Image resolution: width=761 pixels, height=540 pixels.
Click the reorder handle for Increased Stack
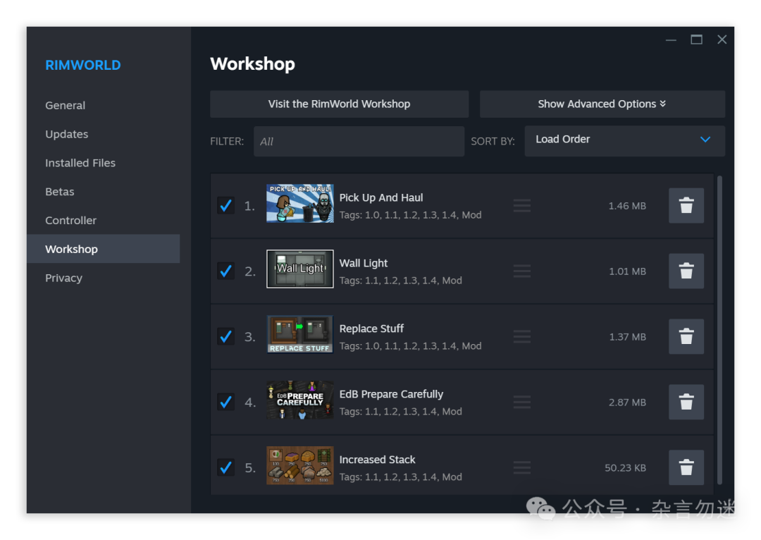point(521,467)
